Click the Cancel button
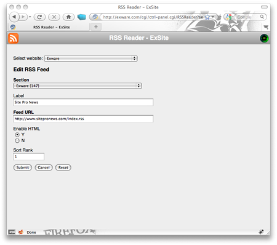 point(44,167)
